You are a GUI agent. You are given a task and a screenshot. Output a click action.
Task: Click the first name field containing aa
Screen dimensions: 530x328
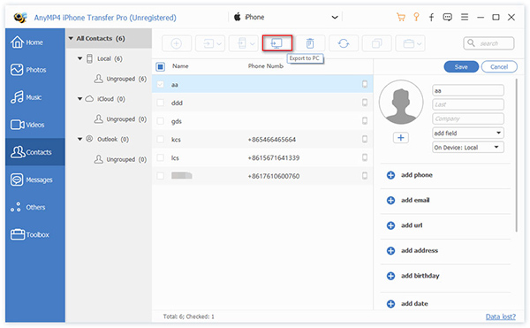point(468,90)
